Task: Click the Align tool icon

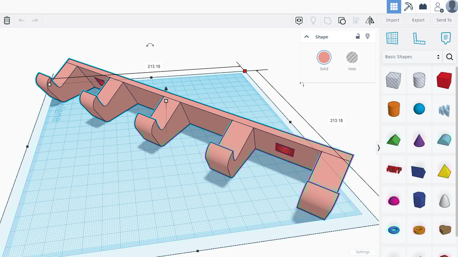Action: pos(355,20)
